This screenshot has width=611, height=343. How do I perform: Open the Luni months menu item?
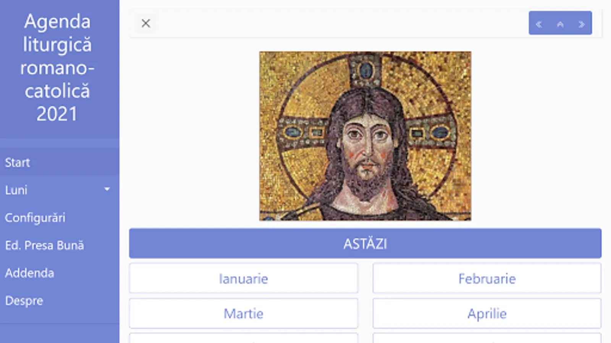(x=16, y=190)
